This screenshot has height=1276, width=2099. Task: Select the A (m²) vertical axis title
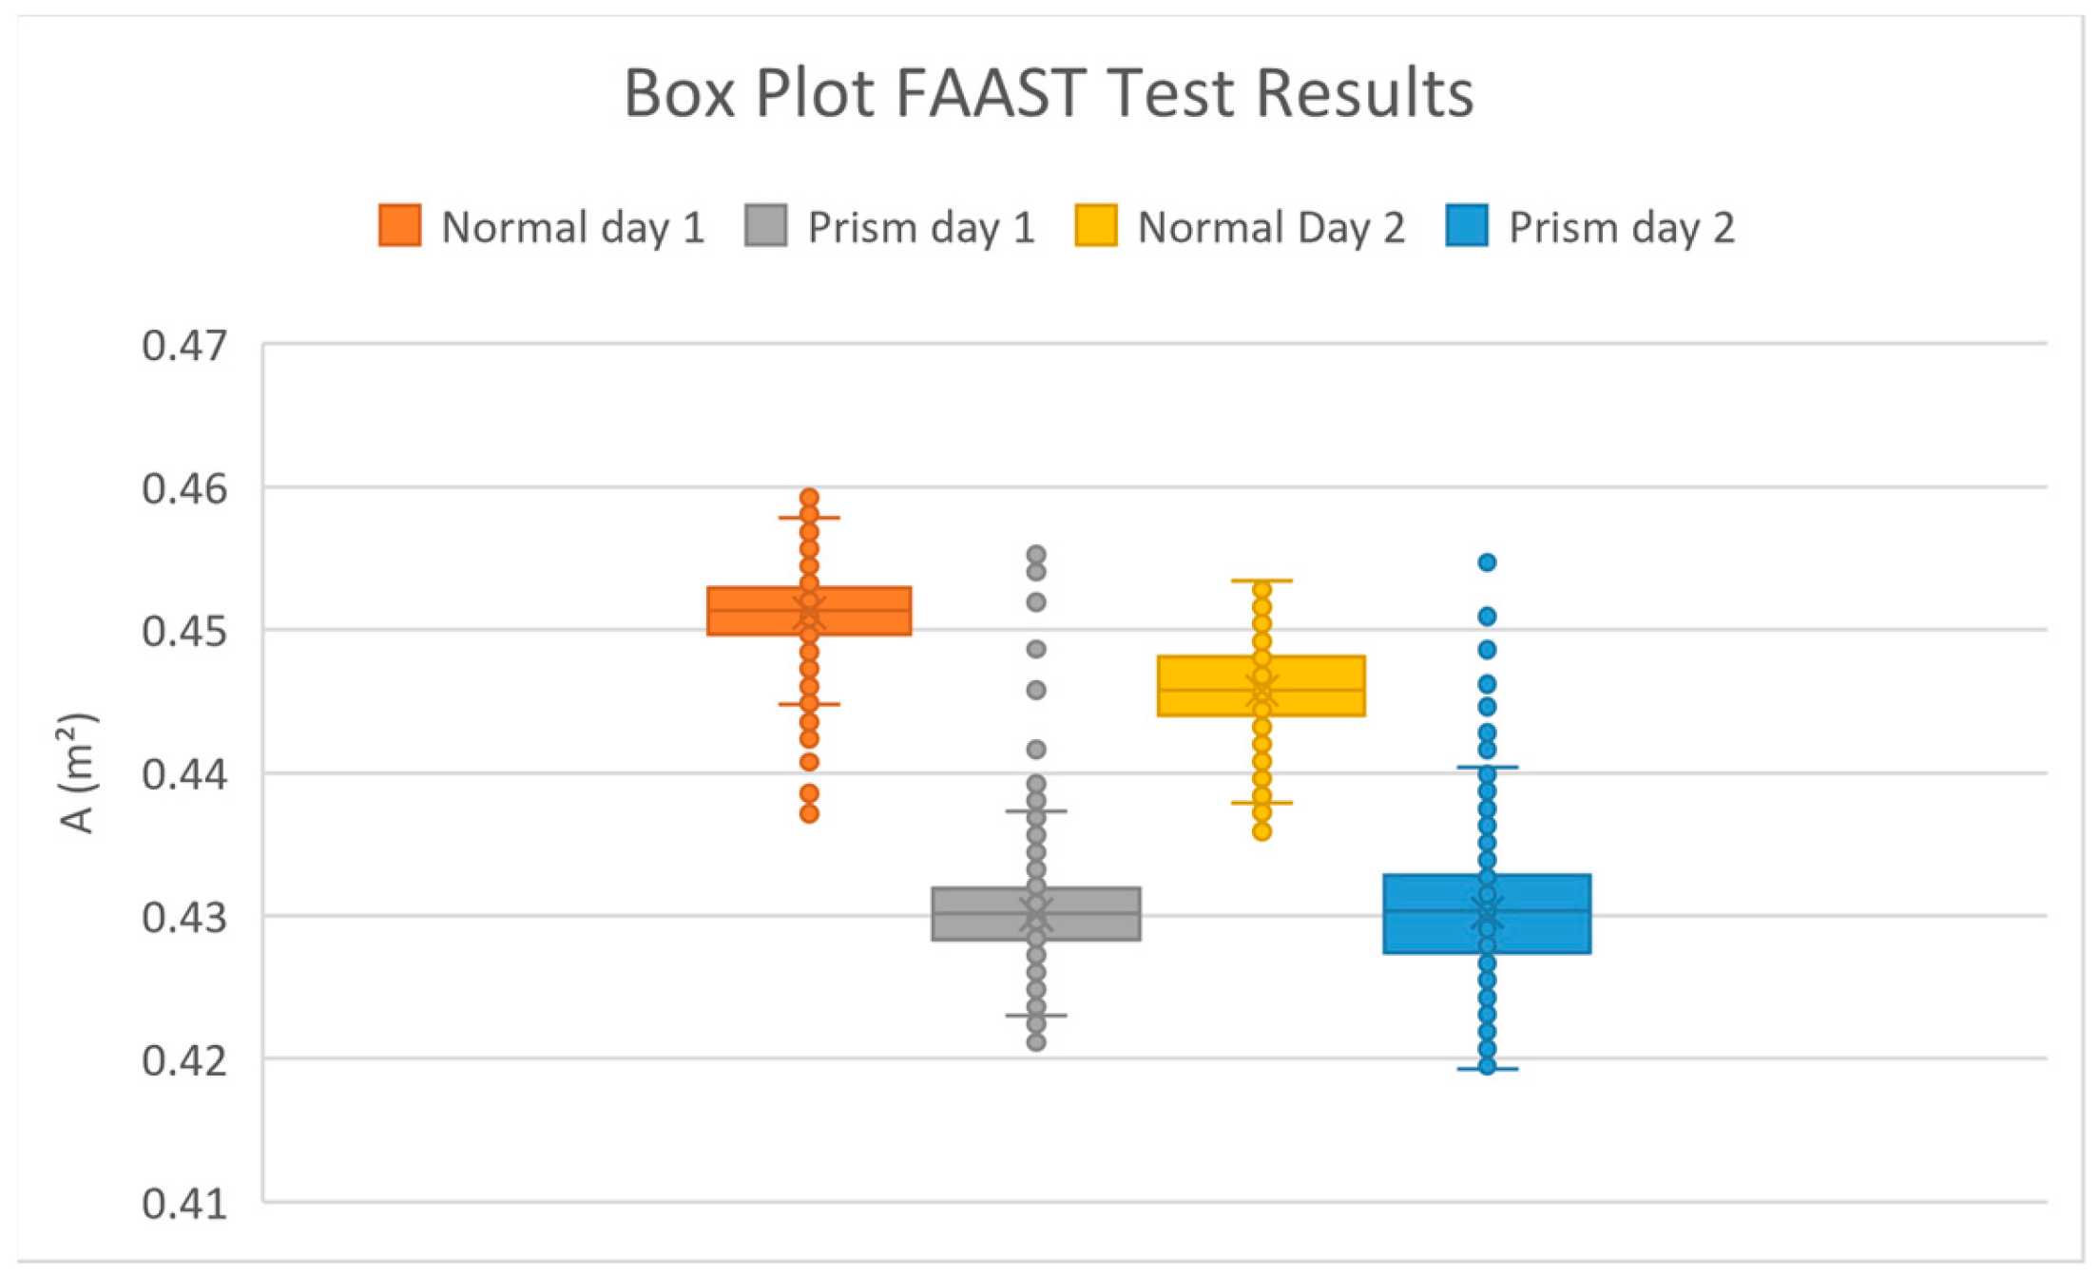(78, 773)
